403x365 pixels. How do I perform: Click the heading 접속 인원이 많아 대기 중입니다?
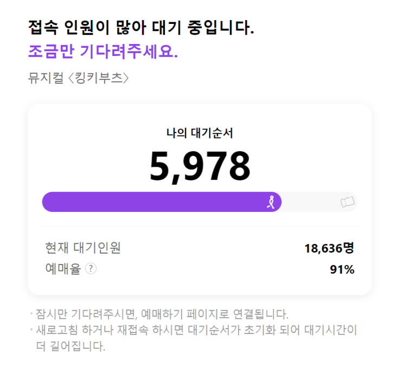pyautogui.click(x=141, y=28)
